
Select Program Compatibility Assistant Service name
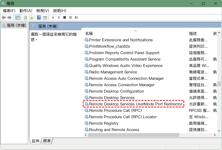coord(125,59)
